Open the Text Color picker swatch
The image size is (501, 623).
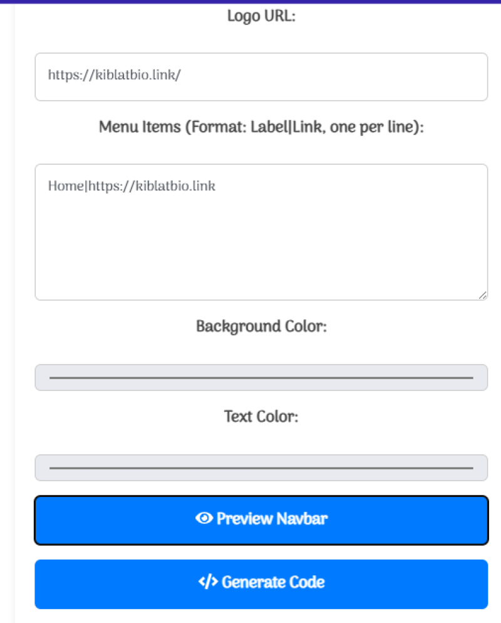[261, 468]
